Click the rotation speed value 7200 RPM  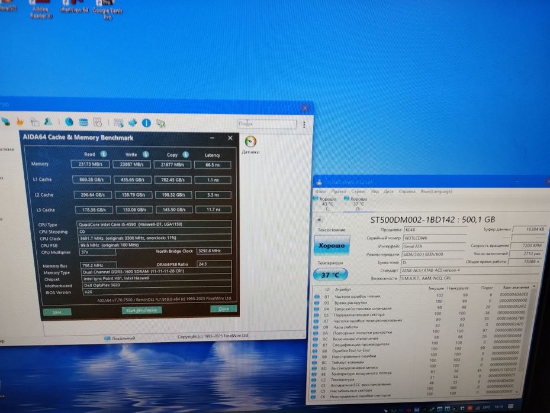pyautogui.click(x=528, y=246)
